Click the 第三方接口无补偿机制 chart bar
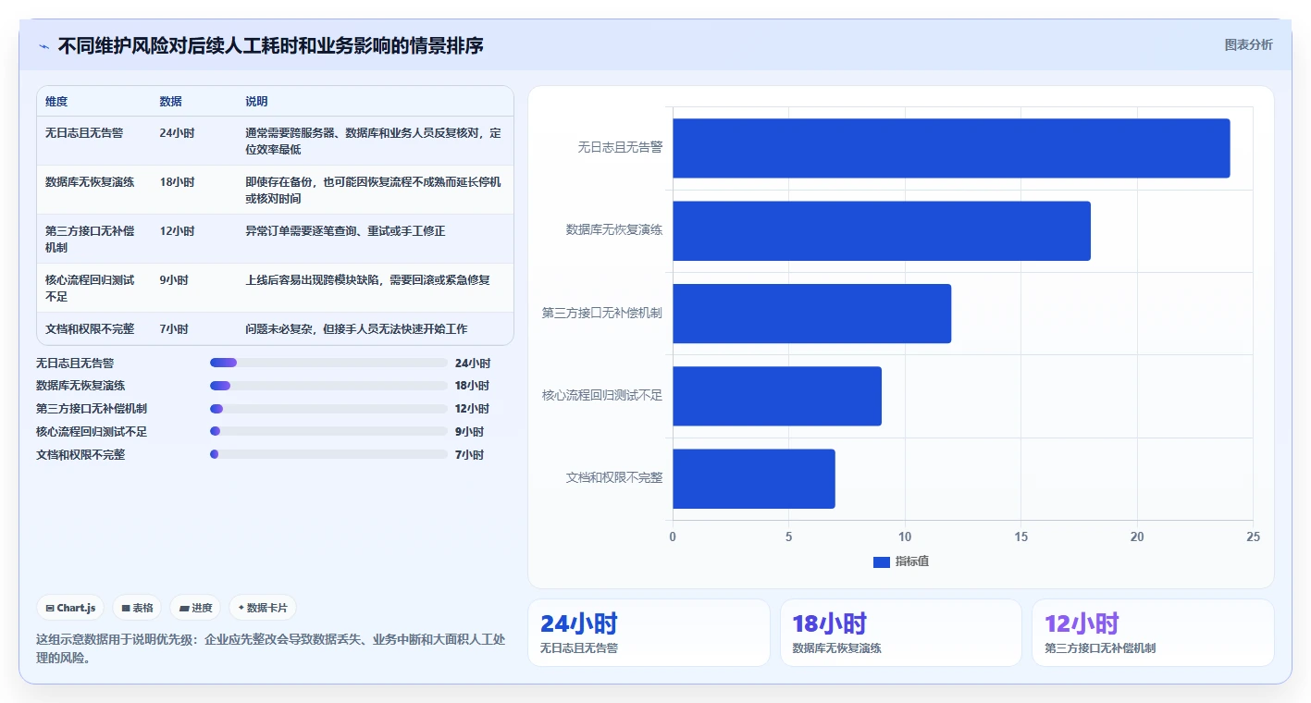The width and height of the screenshot is (1311, 703). coord(811,314)
